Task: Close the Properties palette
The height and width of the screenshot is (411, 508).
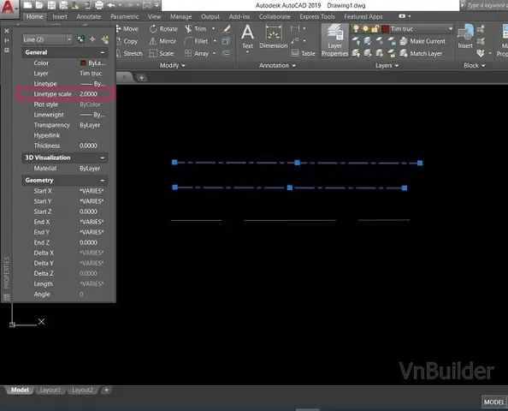Action: [7, 31]
